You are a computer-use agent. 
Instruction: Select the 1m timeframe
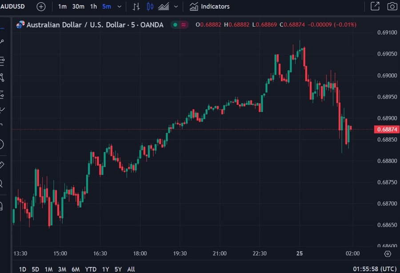[62, 6]
